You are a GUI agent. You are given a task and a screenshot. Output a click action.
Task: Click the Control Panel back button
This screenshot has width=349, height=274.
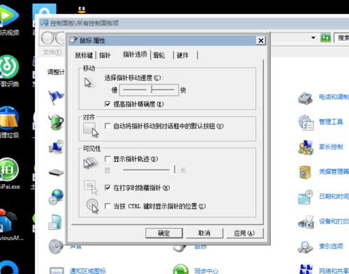point(47,38)
